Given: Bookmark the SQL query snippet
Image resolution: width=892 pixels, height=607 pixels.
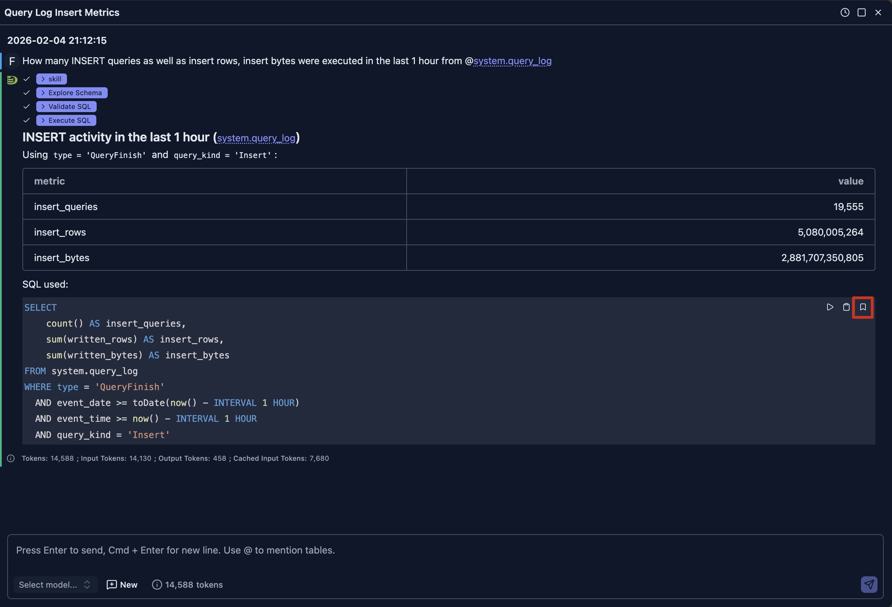Looking at the screenshot, I should tap(863, 307).
